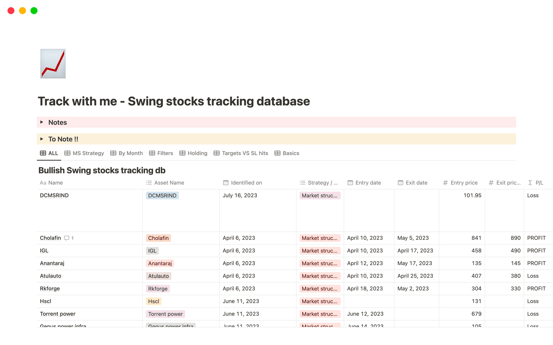This screenshot has height=345, width=553.
Task: Click the Aa icon in the Name column header
Action: coord(43,183)
